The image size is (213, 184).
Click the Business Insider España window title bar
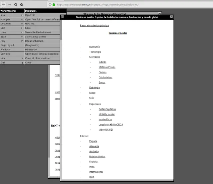pos(117,17)
